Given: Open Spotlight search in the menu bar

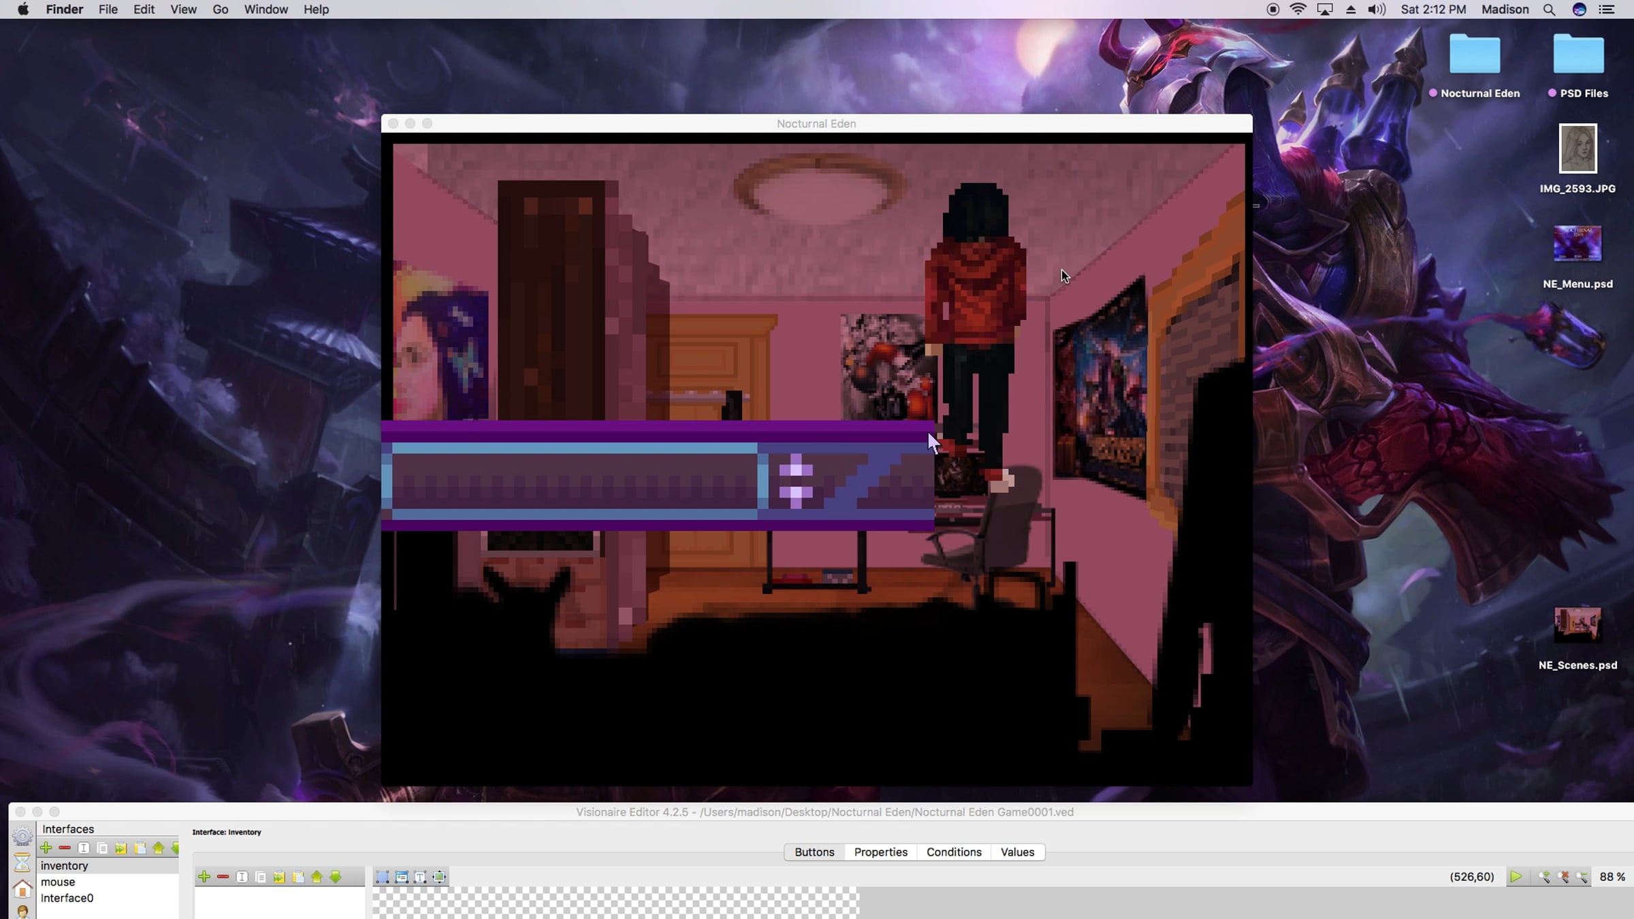Looking at the screenshot, I should tap(1549, 10).
